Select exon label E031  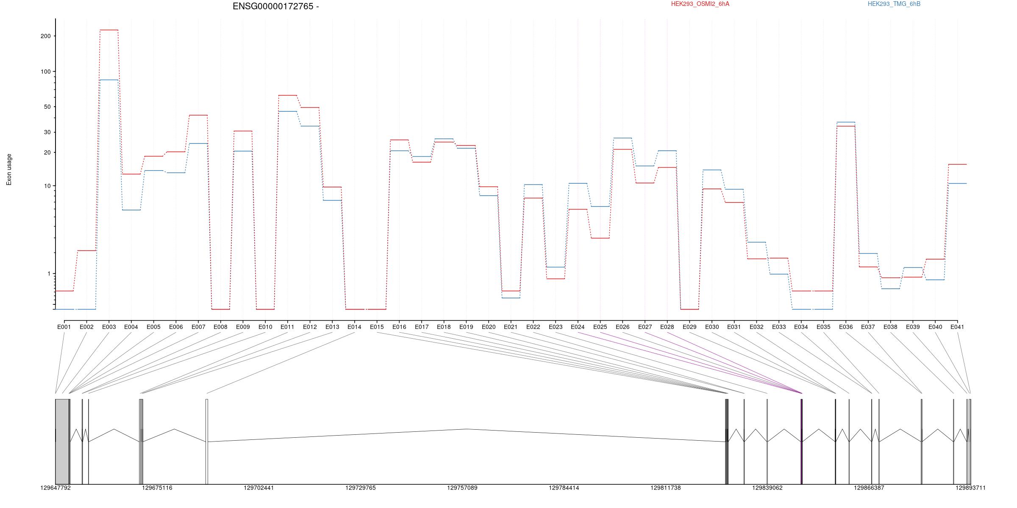pos(734,327)
